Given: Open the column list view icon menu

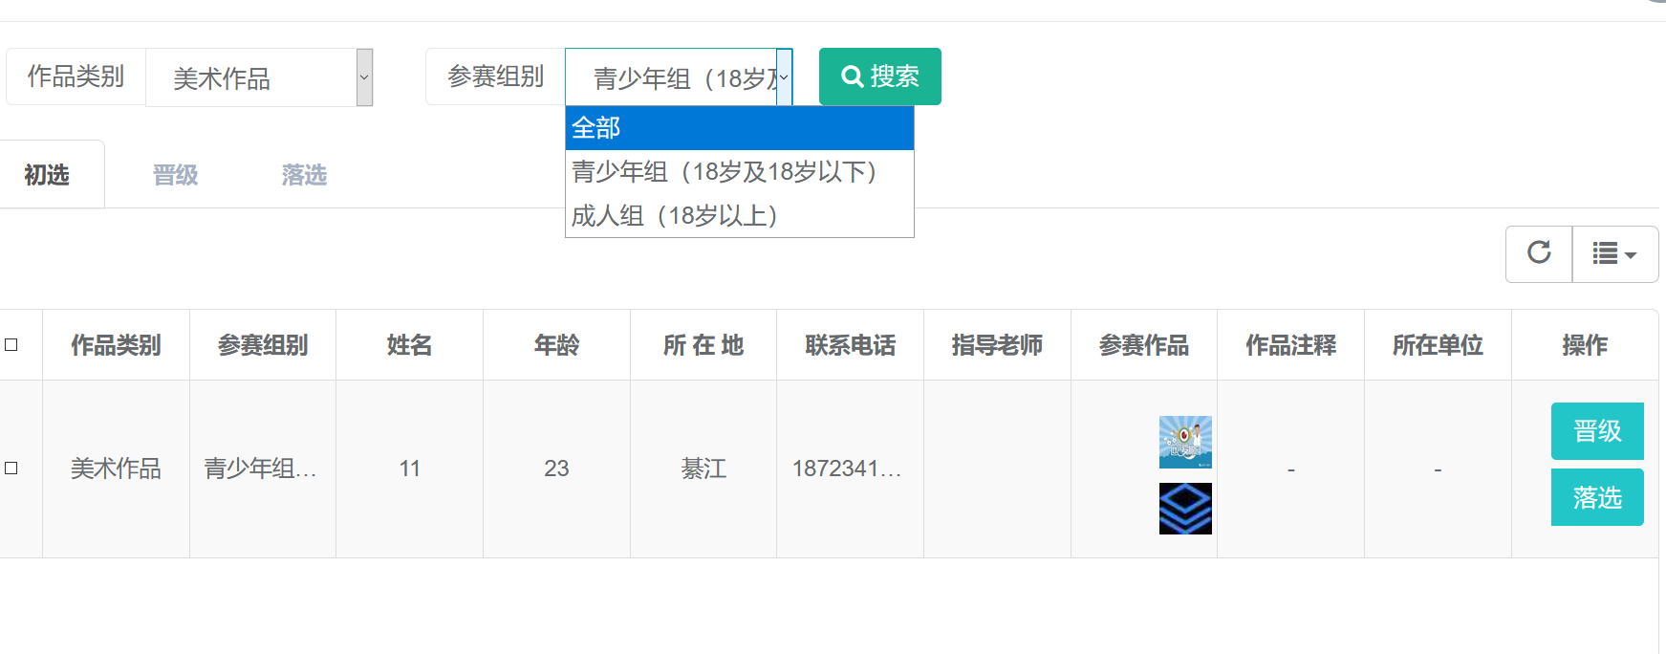Looking at the screenshot, I should pyautogui.click(x=1614, y=254).
